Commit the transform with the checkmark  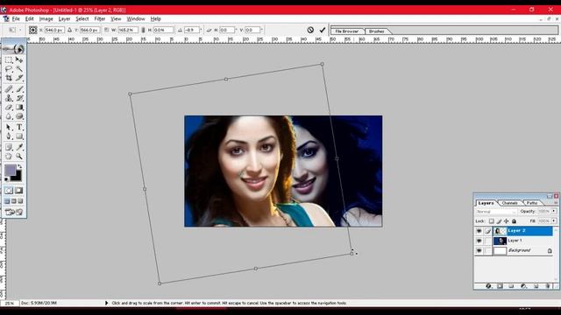pyautogui.click(x=323, y=30)
